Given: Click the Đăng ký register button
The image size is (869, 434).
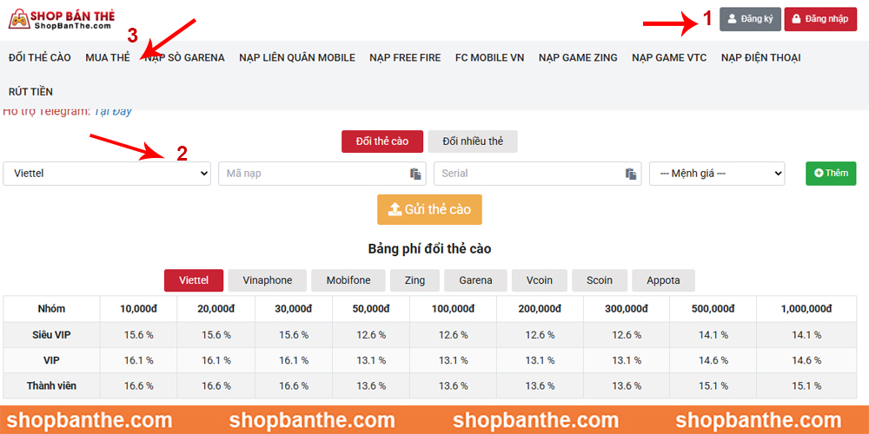Looking at the screenshot, I should pyautogui.click(x=751, y=19).
